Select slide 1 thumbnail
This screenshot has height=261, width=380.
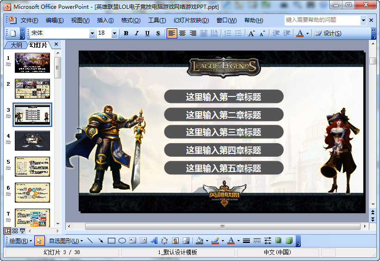pos(32,63)
